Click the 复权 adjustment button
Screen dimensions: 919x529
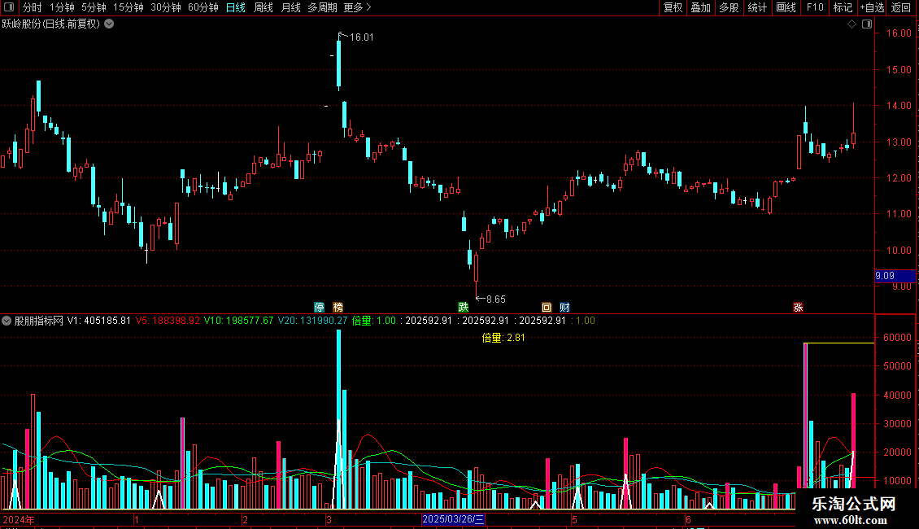click(673, 7)
